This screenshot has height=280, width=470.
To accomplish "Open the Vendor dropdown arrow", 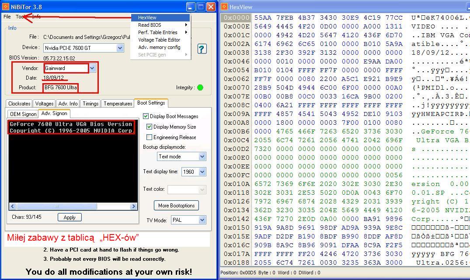I will coord(92,68).
